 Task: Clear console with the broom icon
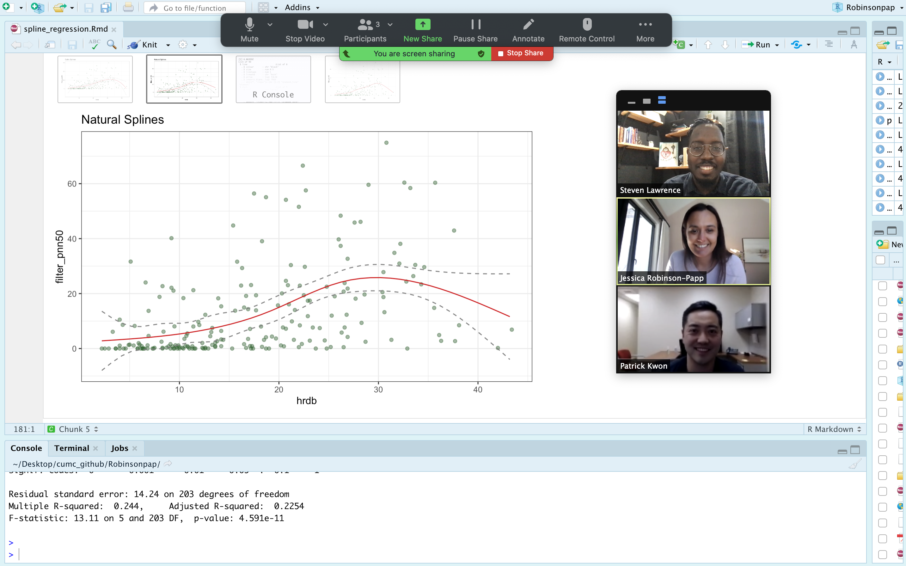tap(854, 464)
